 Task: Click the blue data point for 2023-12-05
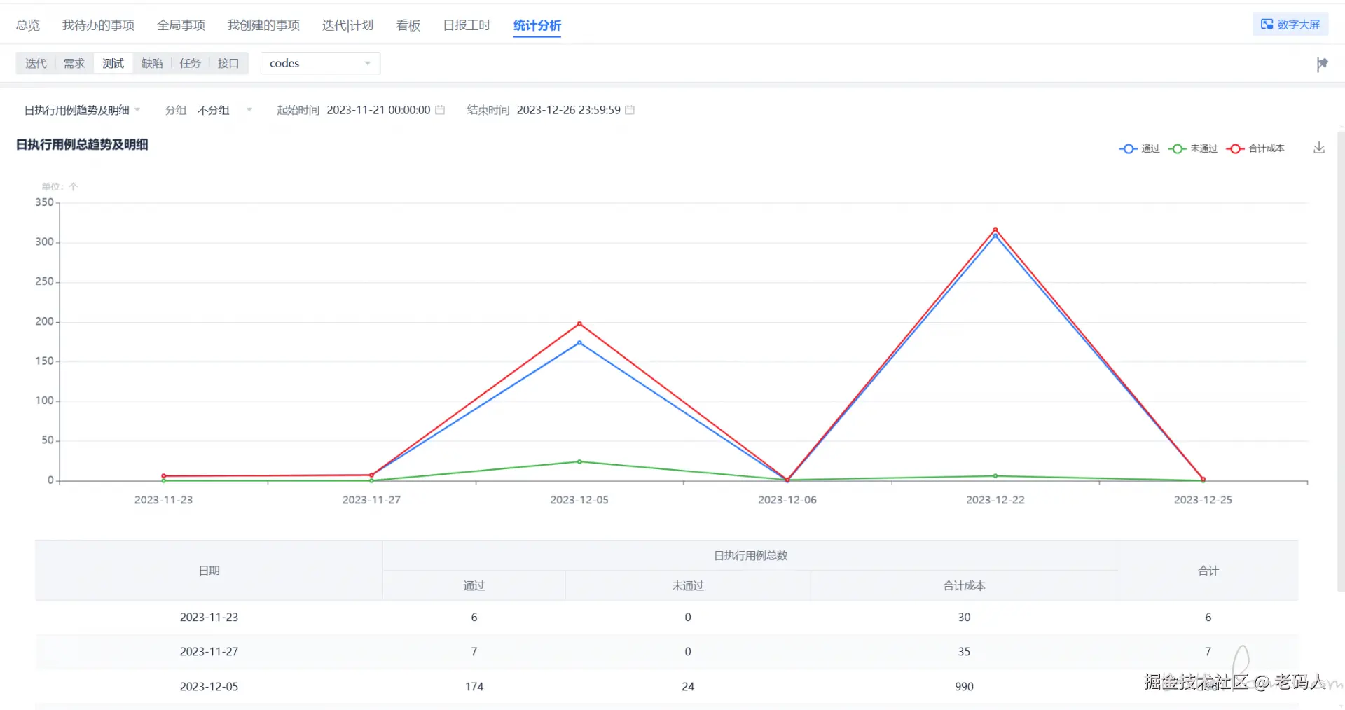point(579,343)
